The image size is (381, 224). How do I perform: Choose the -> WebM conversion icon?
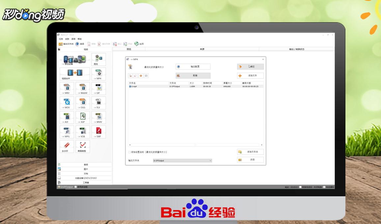83,88
